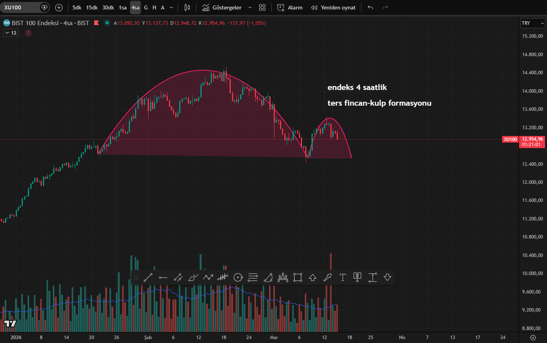
Task: Select the 4sa timeframe
Action: [135, 8]
